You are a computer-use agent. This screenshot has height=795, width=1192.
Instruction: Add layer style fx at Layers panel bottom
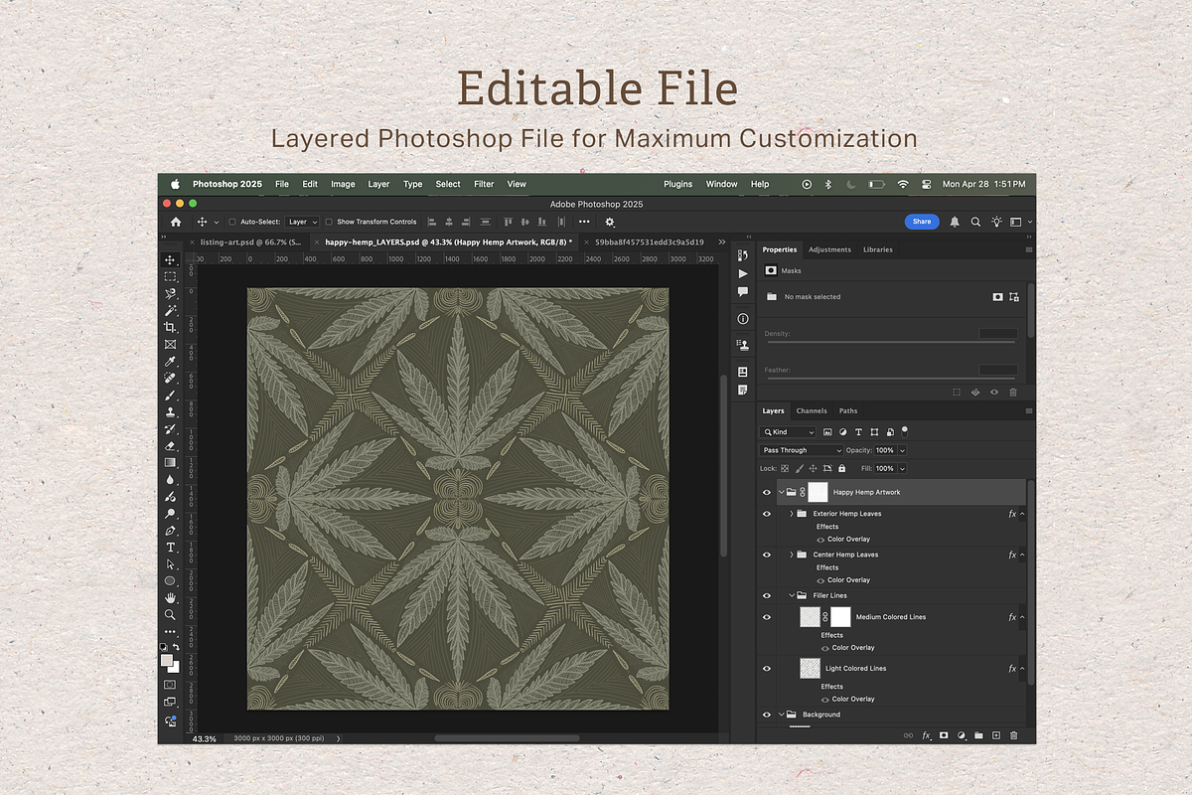pyautogui.click(x=927, y=735)
